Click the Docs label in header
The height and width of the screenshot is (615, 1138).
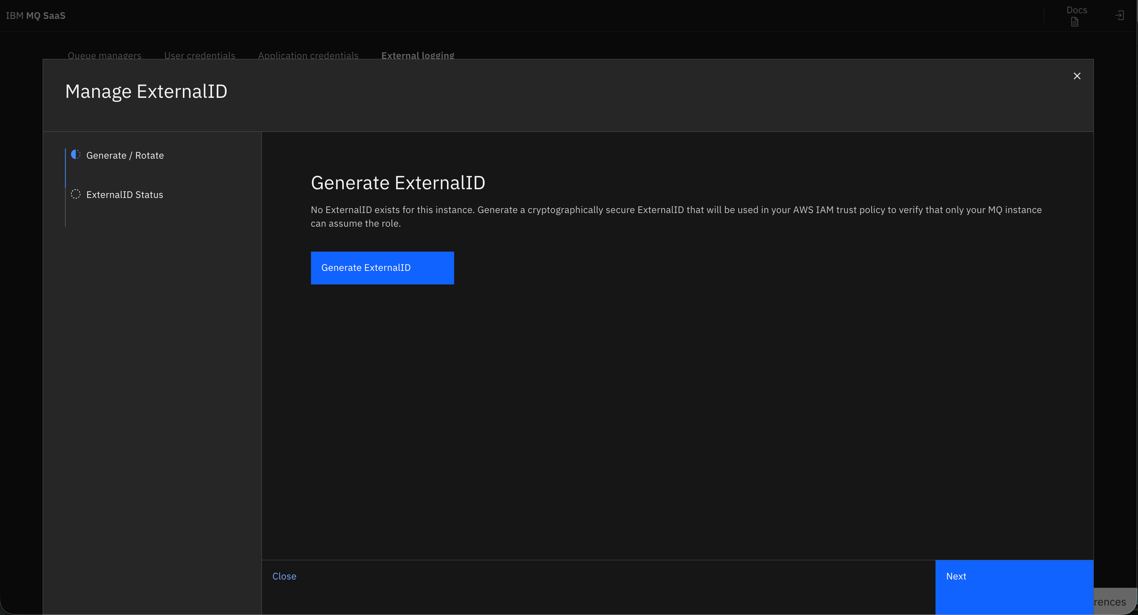(x=1077, y=10)
